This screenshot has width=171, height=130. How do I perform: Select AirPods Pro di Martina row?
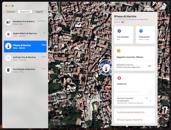[x=25, y=58]
